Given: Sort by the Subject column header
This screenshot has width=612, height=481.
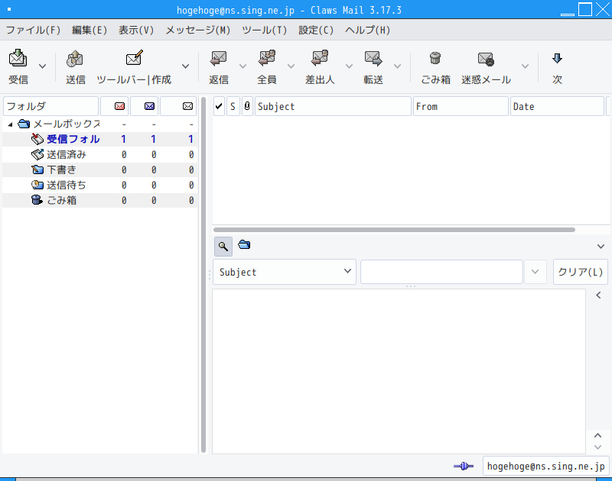Looking at the screenshot, I should click(333, 106).
